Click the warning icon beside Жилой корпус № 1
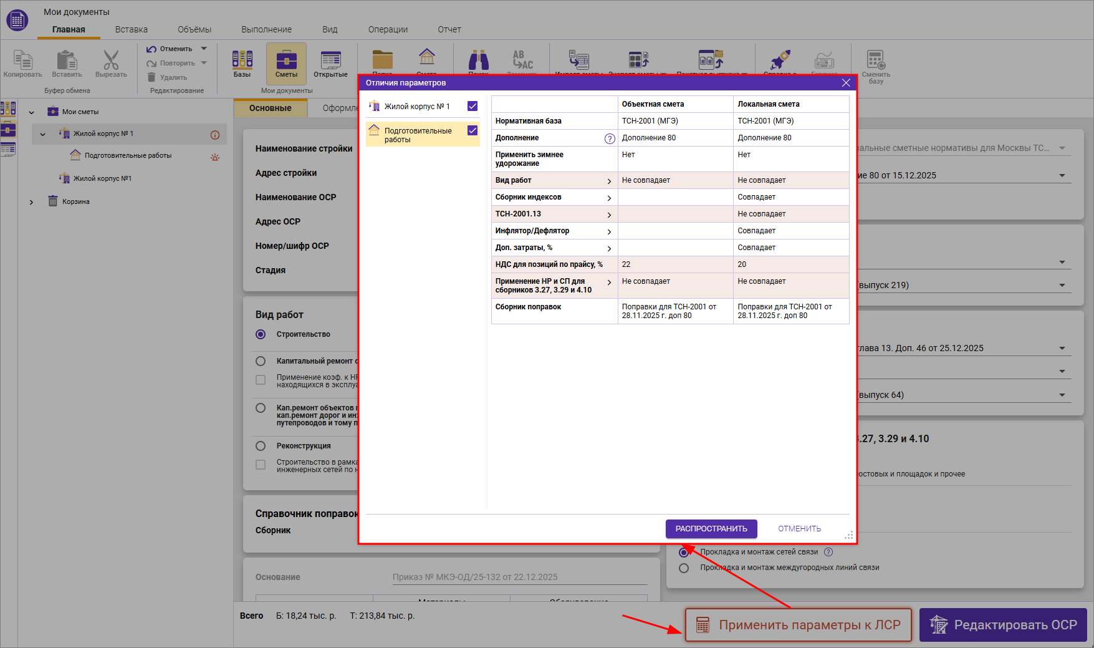The height and width of the screenshot is (648, 1094). (x=215, y=135)
